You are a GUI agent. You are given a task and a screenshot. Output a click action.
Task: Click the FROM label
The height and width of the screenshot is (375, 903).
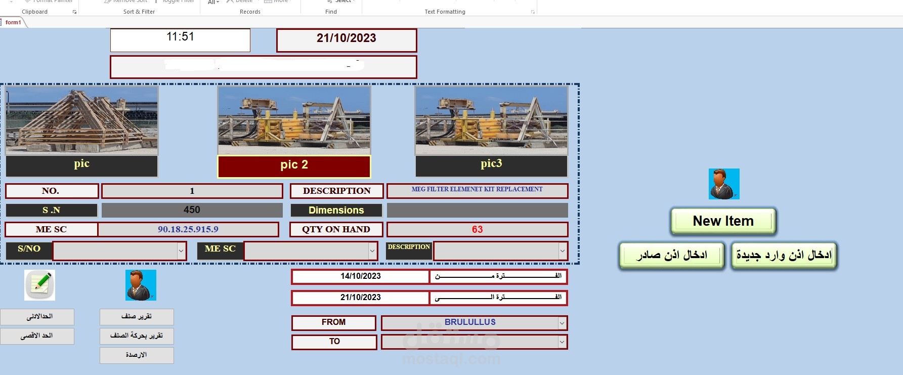pyautogui.click(x=334, y=323)
